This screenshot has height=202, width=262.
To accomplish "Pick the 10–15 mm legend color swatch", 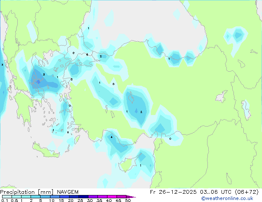I will click(55, 197).
